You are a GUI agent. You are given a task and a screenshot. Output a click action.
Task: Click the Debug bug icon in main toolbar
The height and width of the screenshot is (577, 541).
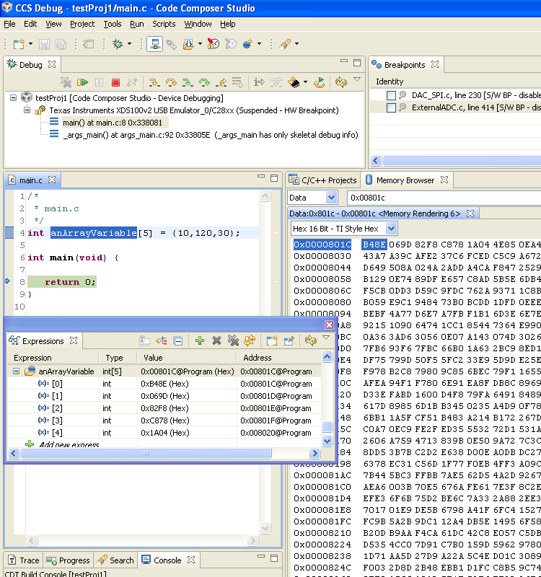118,44
